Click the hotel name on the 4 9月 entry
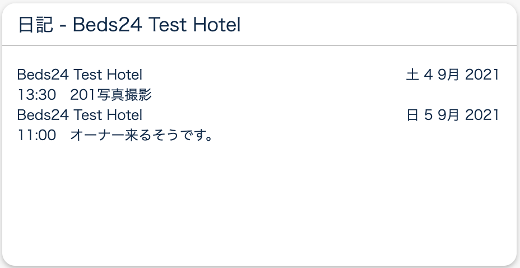This screenshot has height=268, width=520. point(80,75)
